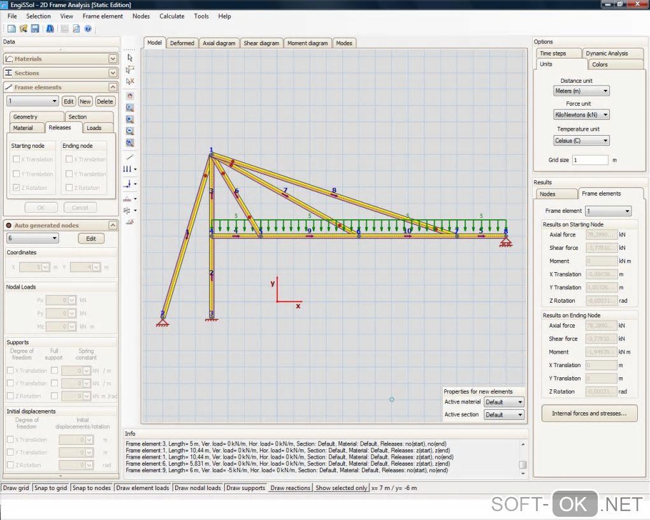Select the pan hand tool
650x520 pixels.
[130, 96]
